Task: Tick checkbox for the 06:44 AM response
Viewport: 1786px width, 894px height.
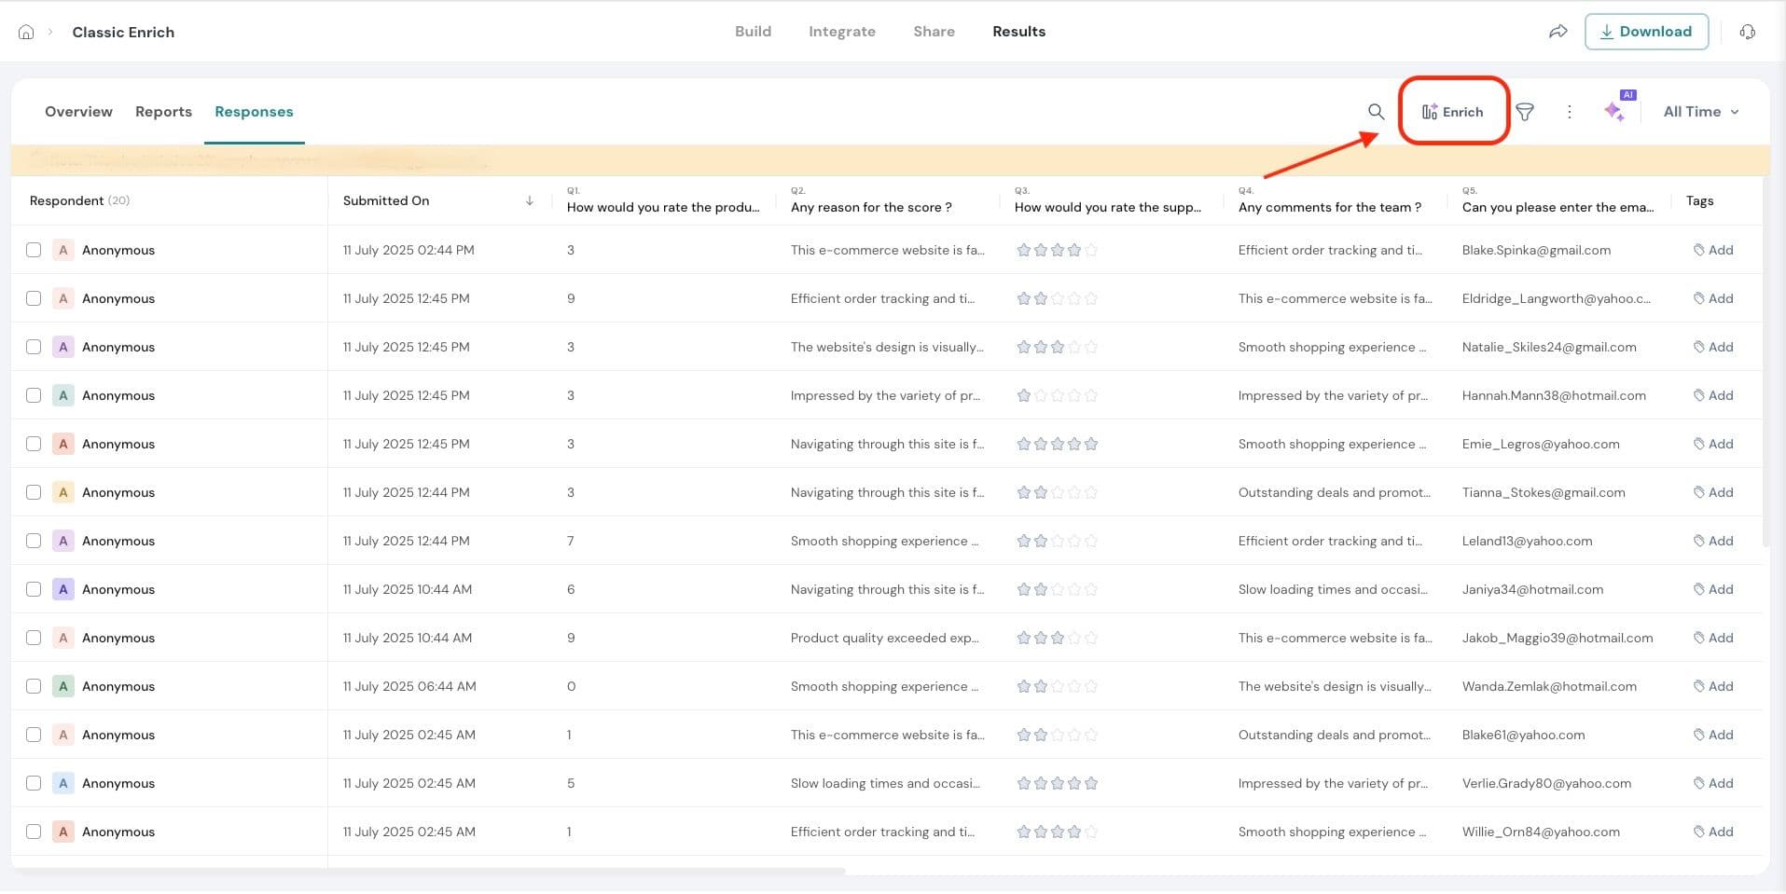Action: point(34,686)
